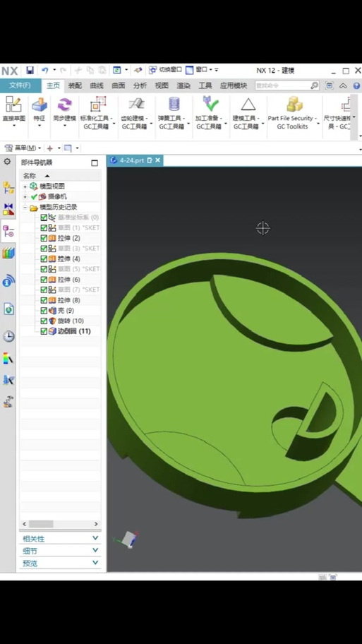Uncheck the 拉伸 (8) checkbox
Image resolution: width=362 pixels, height=644 pixels.
[x=44, y=300]
